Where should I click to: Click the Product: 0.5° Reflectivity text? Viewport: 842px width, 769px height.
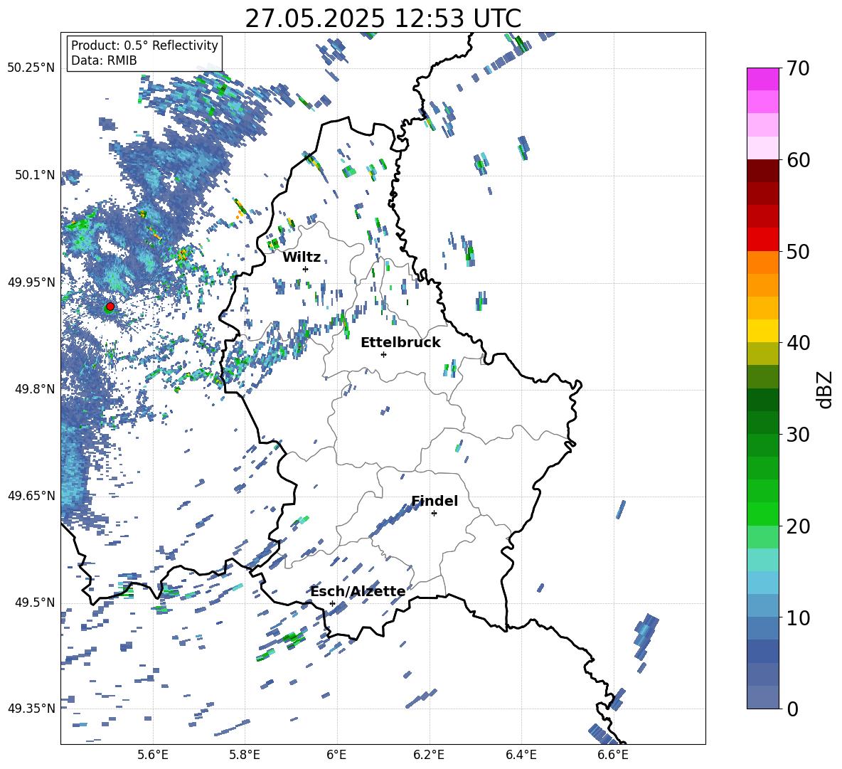coord(144,46)
